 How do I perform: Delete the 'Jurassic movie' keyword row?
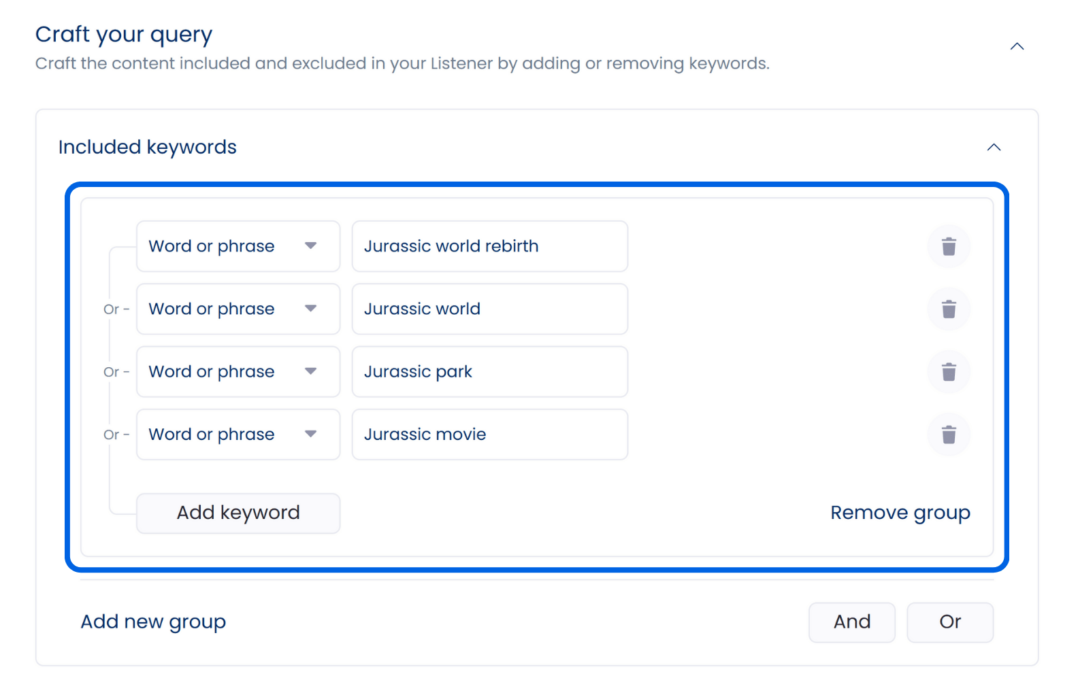point(949,435)
